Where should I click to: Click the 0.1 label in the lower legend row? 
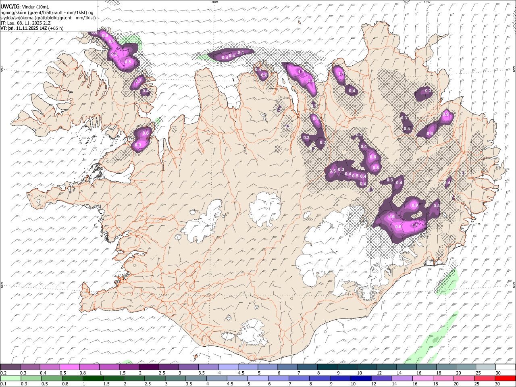pos(4,384)
